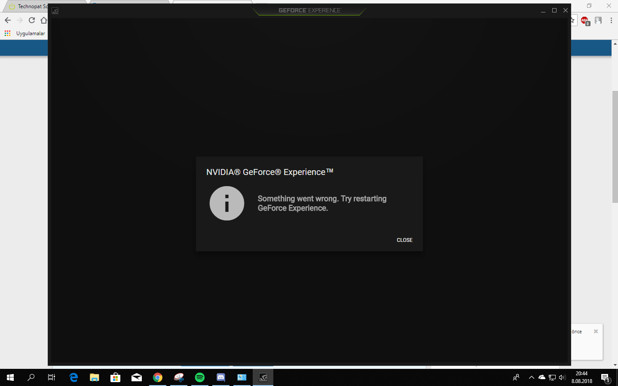The image size is (618, 386).
Task: Click the NVIDIA logo on the title bar
Action: point(55,10)
